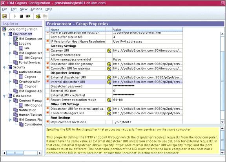Click properties table scroll up arrow
Screen dimensions: 226x162
point(222,34)
